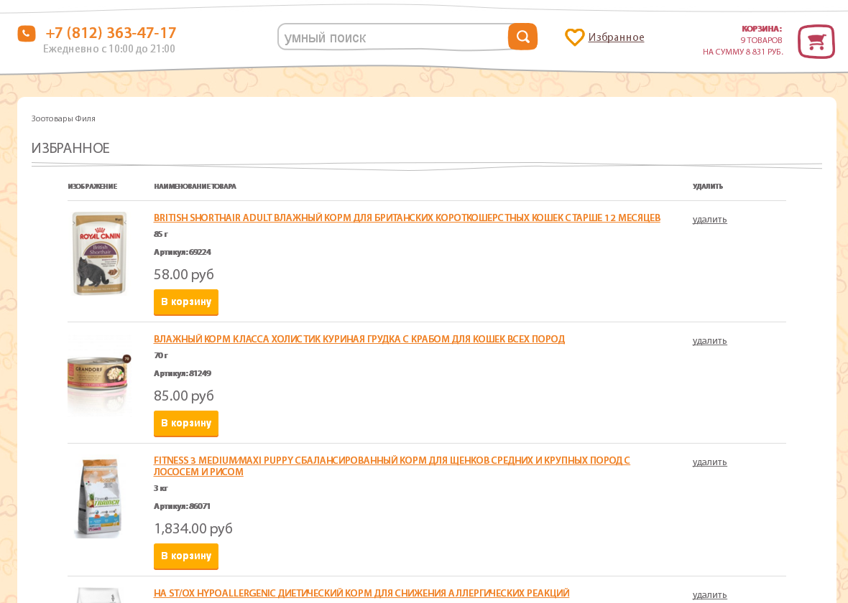The image size is (848, 603).
Task: Click the 9 товаров cart summary text
Action: pyautogui.click(x=761, y=40)
